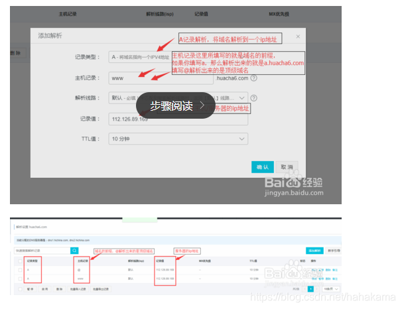This screenshot has height=309, width=402.
Task: Close the 添加解析 dialog with the X
Action: [x=298, y=36]
